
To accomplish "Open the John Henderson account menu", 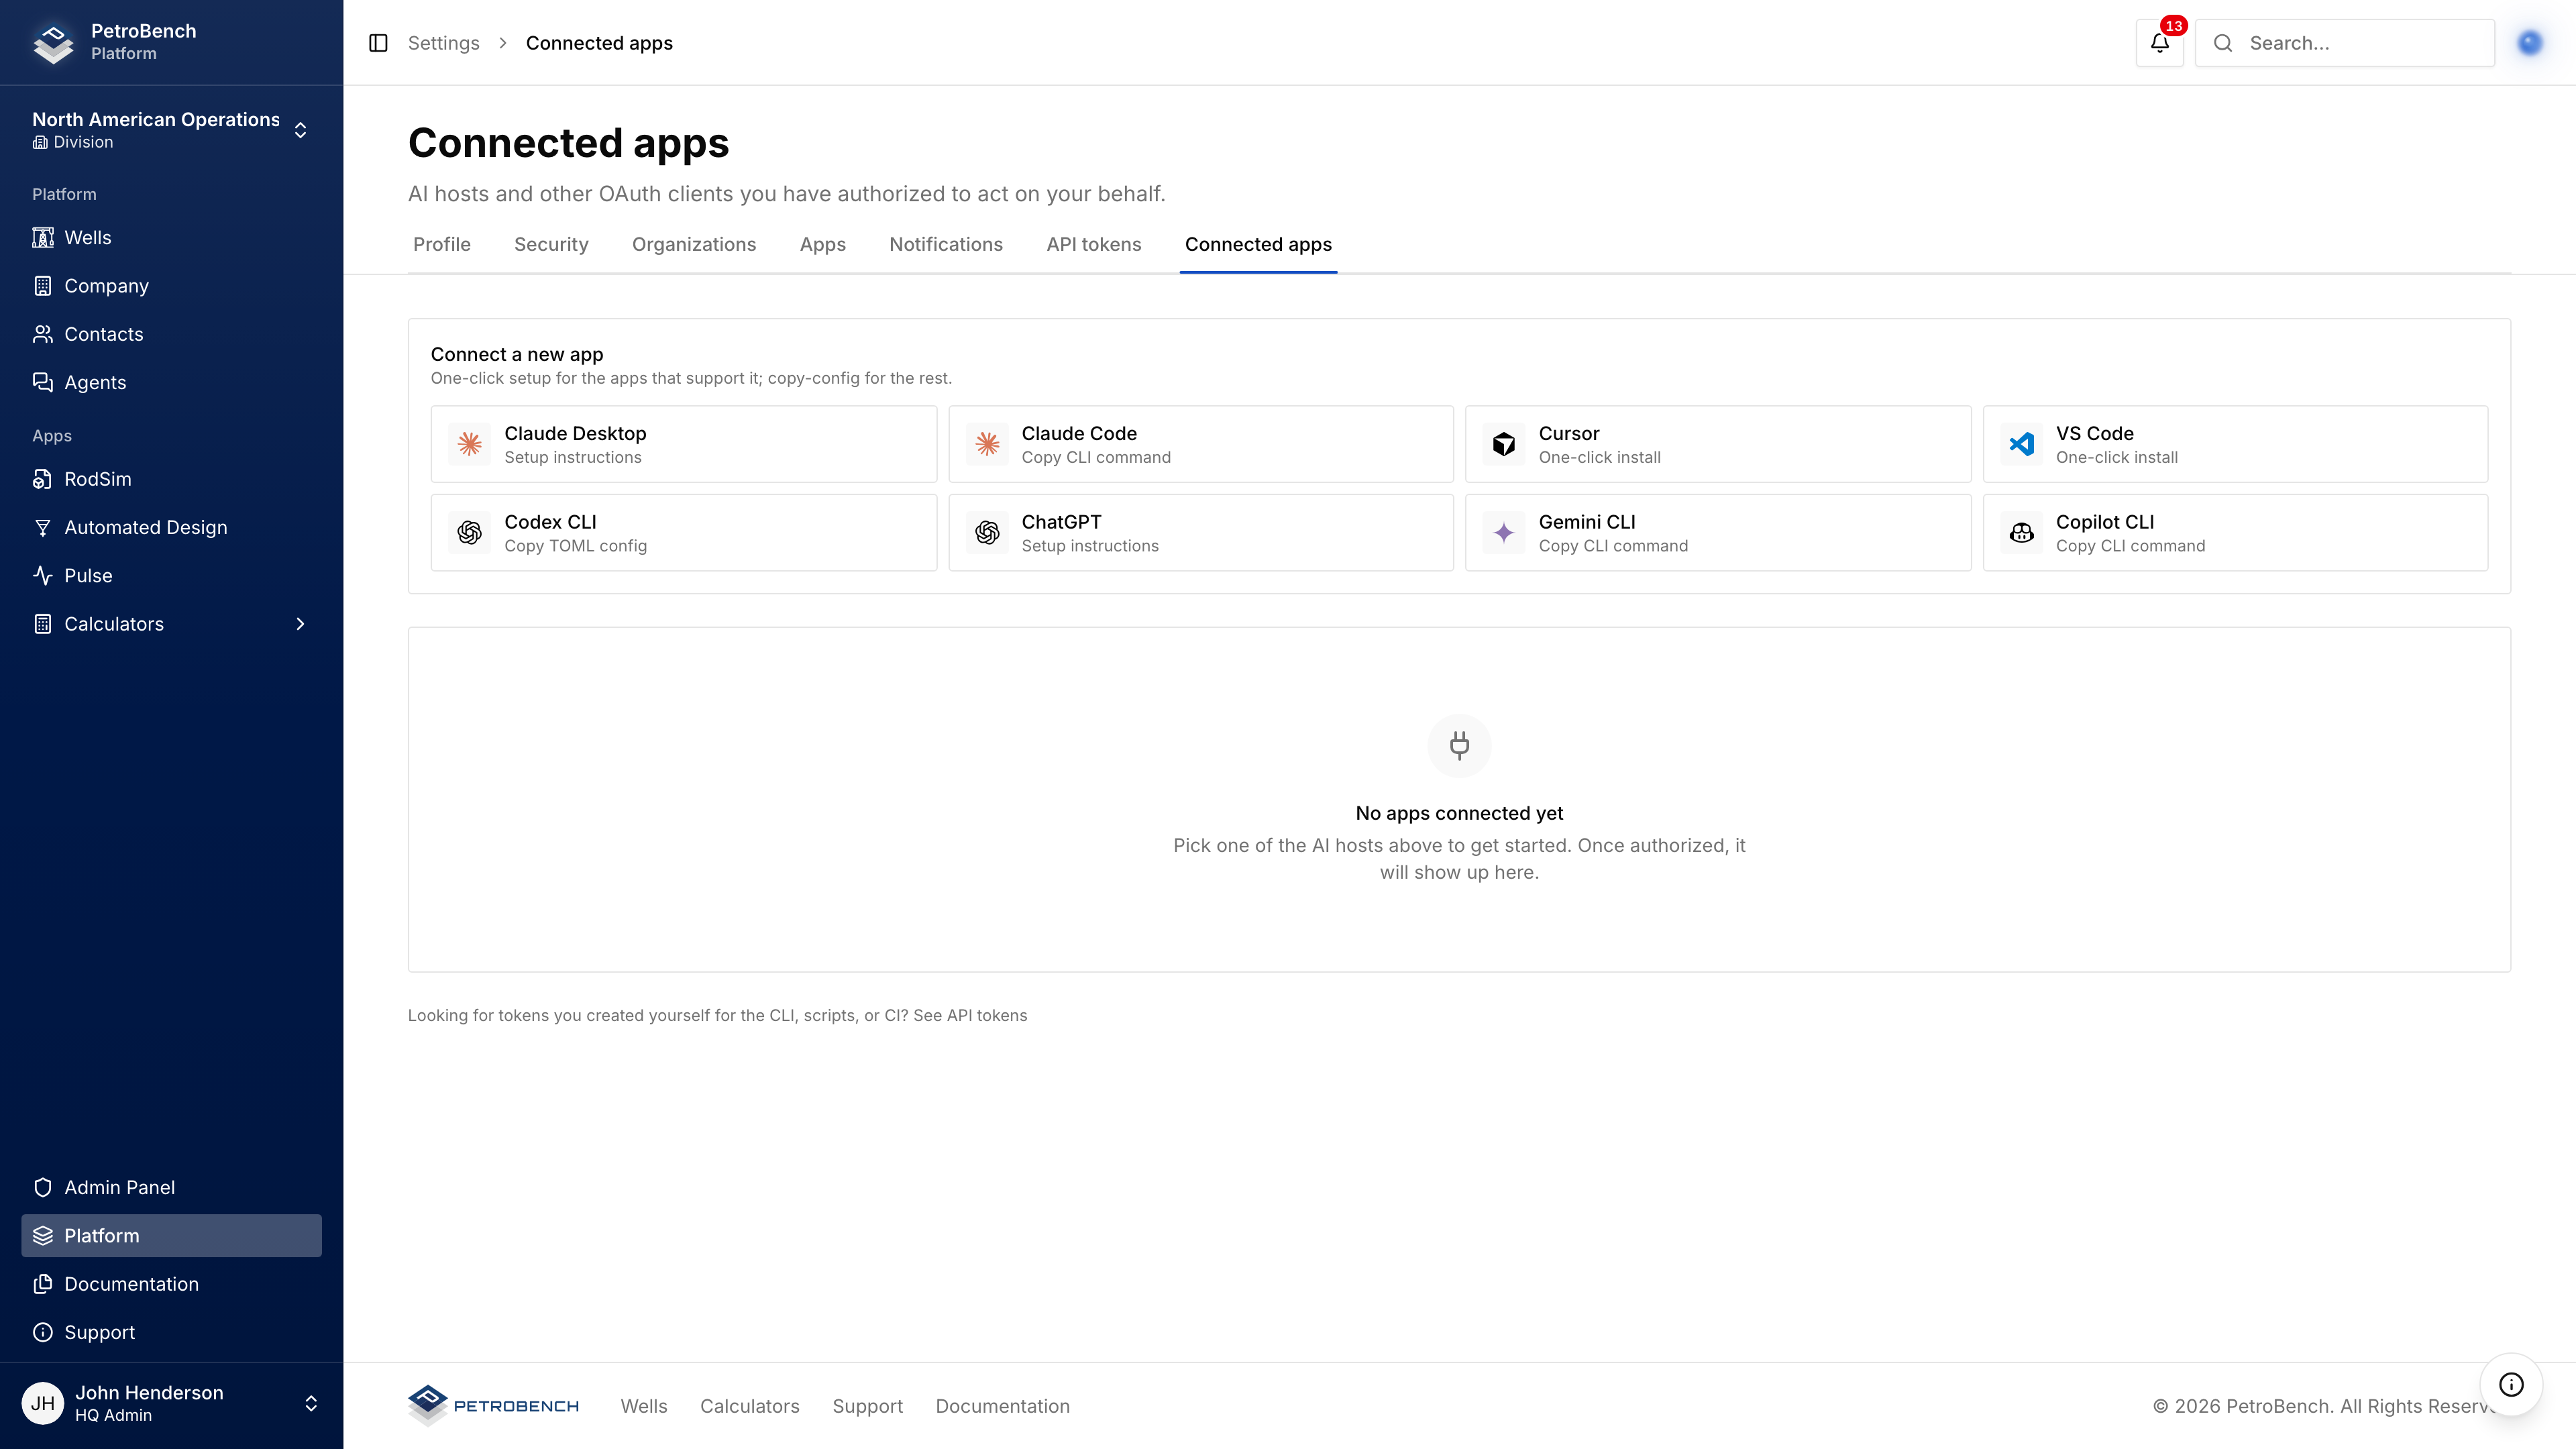I will pyautogui.click(x=171, y=1404).
